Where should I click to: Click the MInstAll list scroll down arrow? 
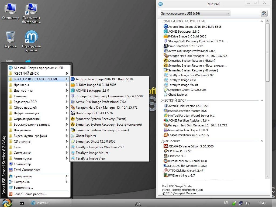[268, 176]
